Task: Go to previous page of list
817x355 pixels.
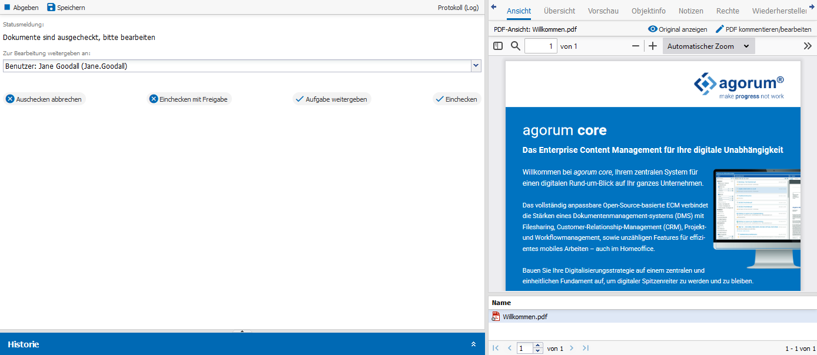Action: 510,349
